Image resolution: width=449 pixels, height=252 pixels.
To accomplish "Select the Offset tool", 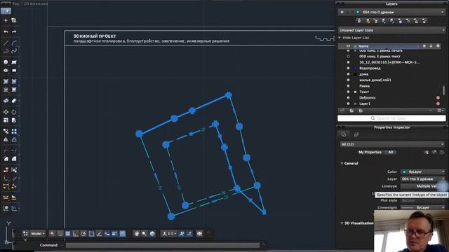I will click(14, 139).
